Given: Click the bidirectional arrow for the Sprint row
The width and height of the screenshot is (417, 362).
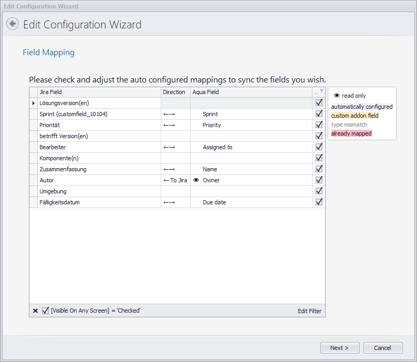Looking at the screenshot, I should [169, 114].
